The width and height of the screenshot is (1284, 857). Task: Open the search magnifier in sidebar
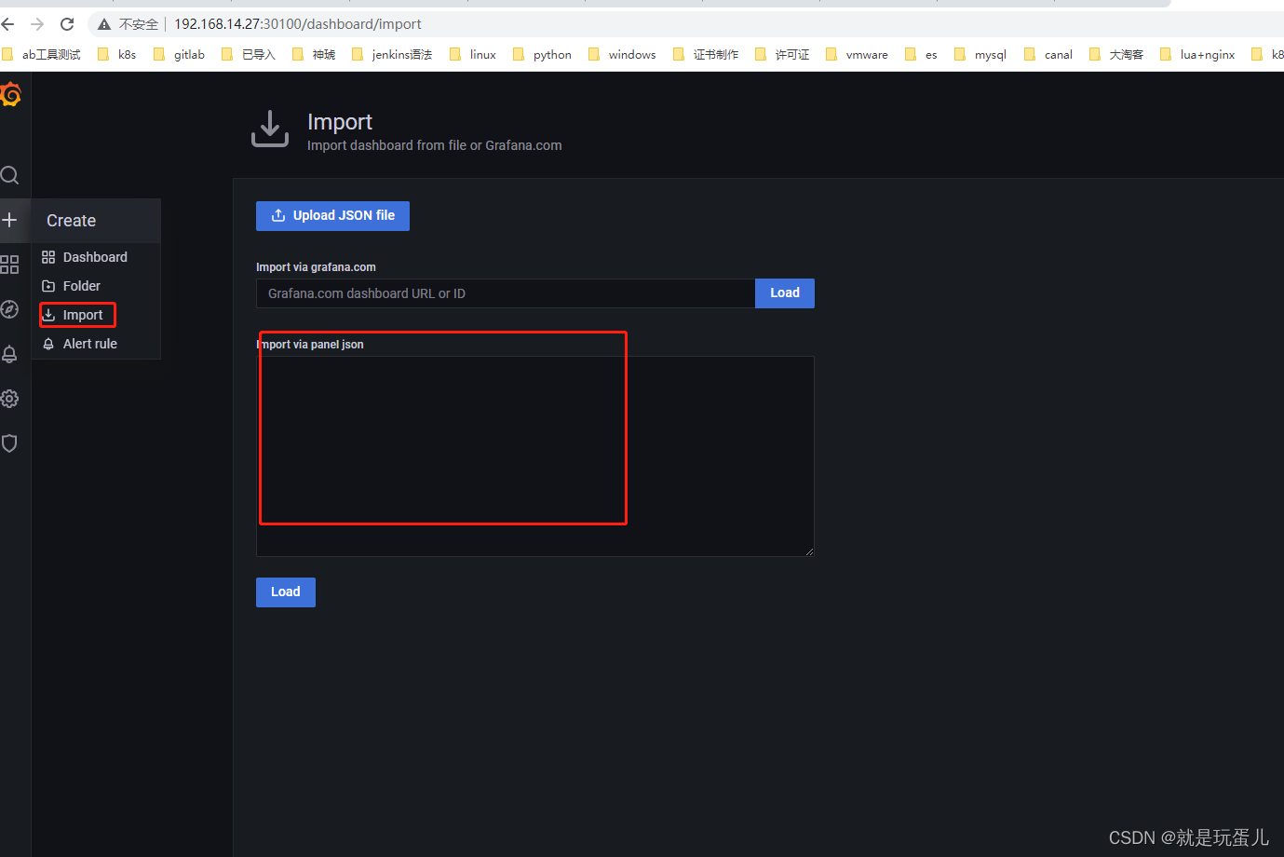point(9,175)
